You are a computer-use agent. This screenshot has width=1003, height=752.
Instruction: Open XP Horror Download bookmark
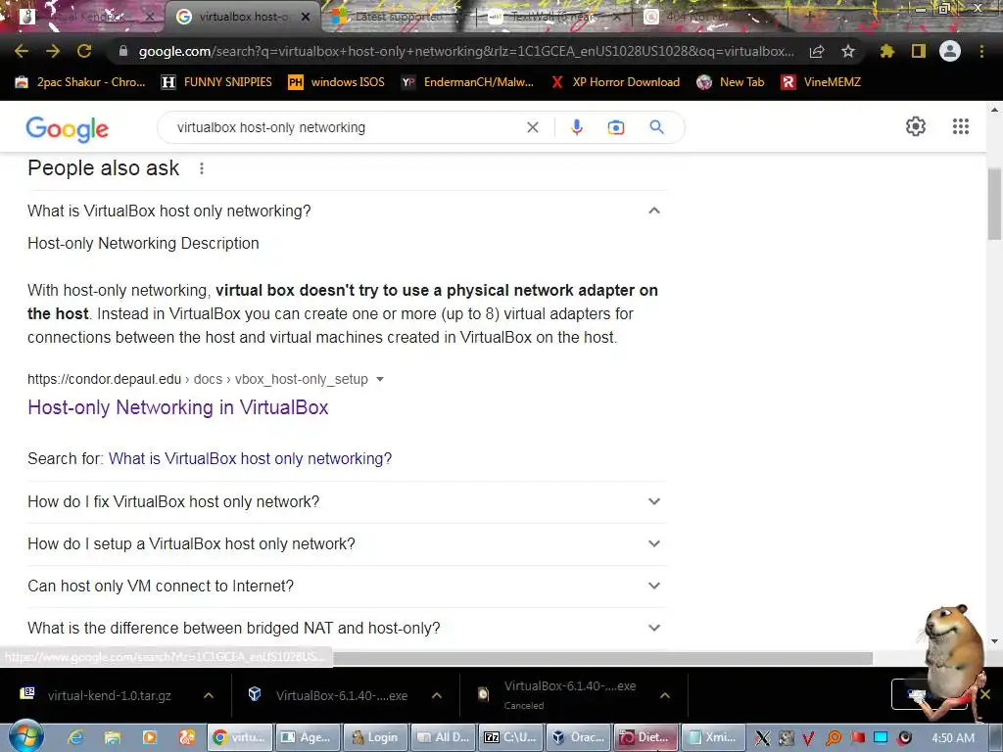point(615,82)
